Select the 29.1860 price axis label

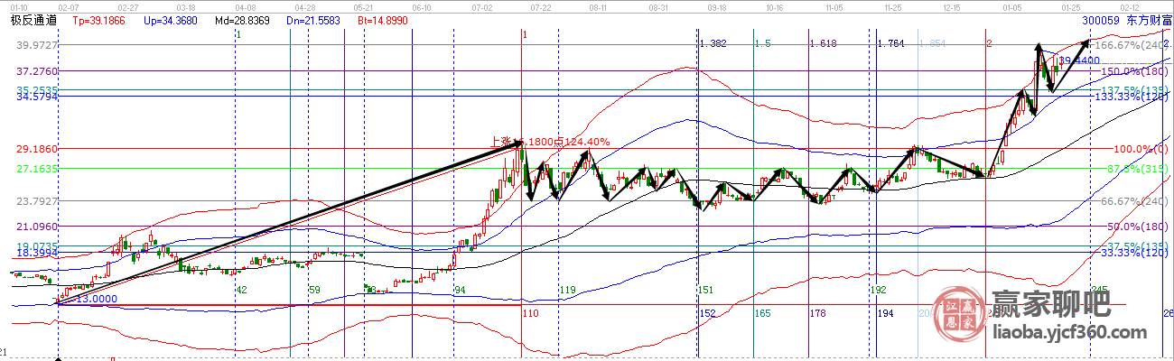point(29,149)
